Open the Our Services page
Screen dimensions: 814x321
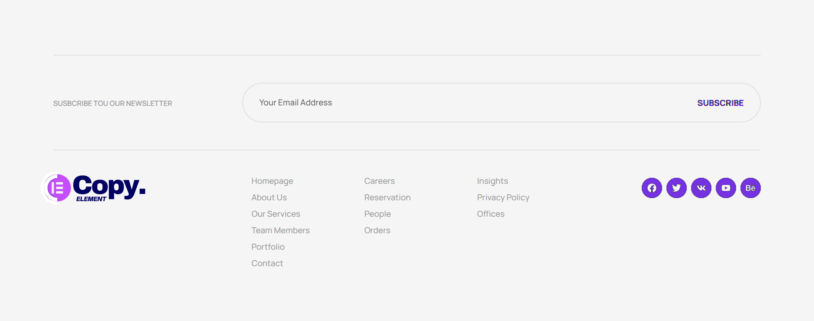point(275,214)
